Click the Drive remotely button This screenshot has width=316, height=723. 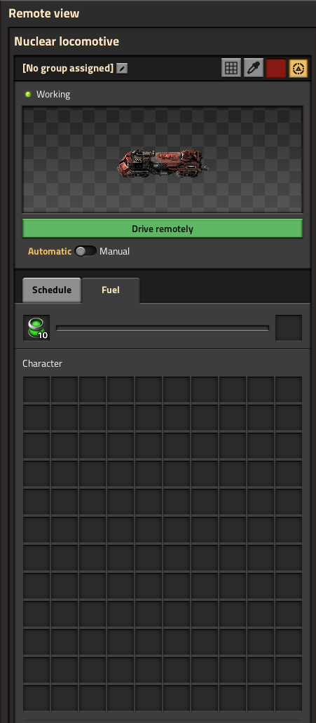(x=163, y=229)
